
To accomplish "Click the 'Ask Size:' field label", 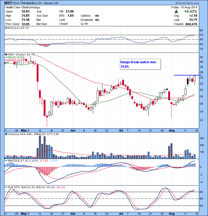I will (x=42, y=16).
